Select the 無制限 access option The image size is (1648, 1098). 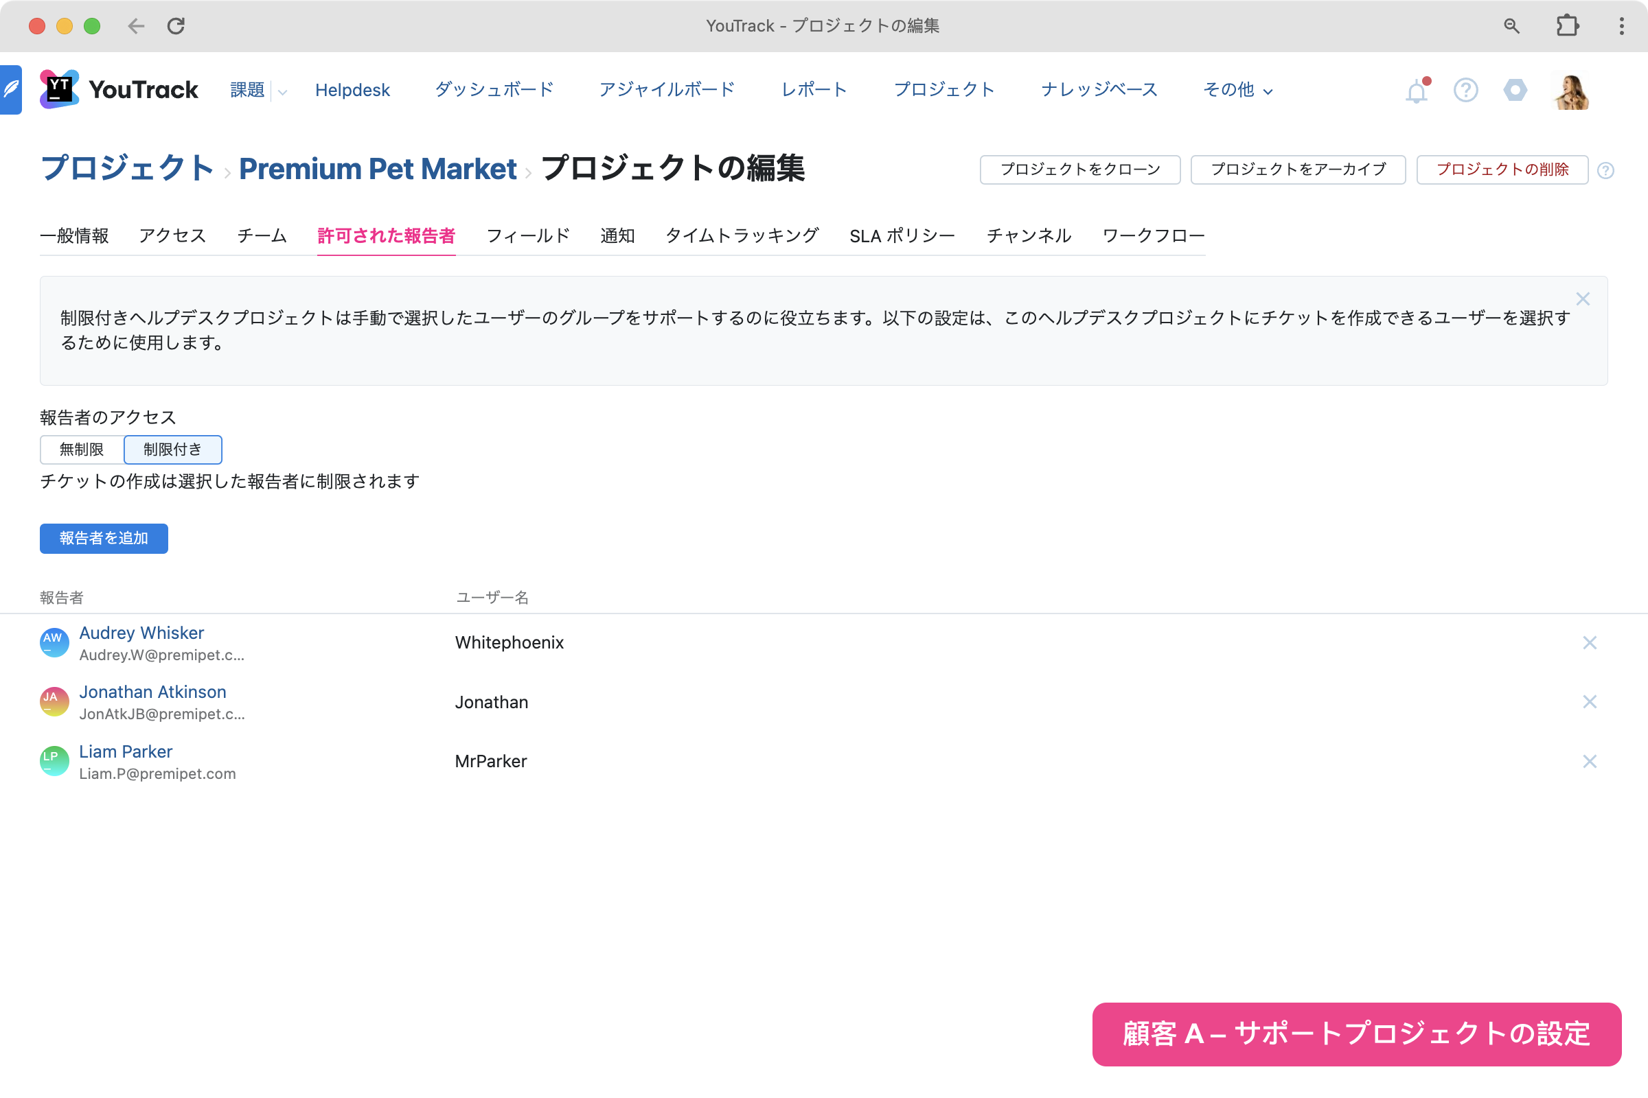(x=81, y=449)
